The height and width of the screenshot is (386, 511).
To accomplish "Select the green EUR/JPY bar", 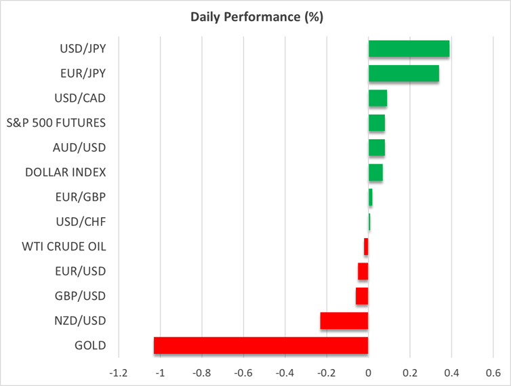I will [403, 73].
